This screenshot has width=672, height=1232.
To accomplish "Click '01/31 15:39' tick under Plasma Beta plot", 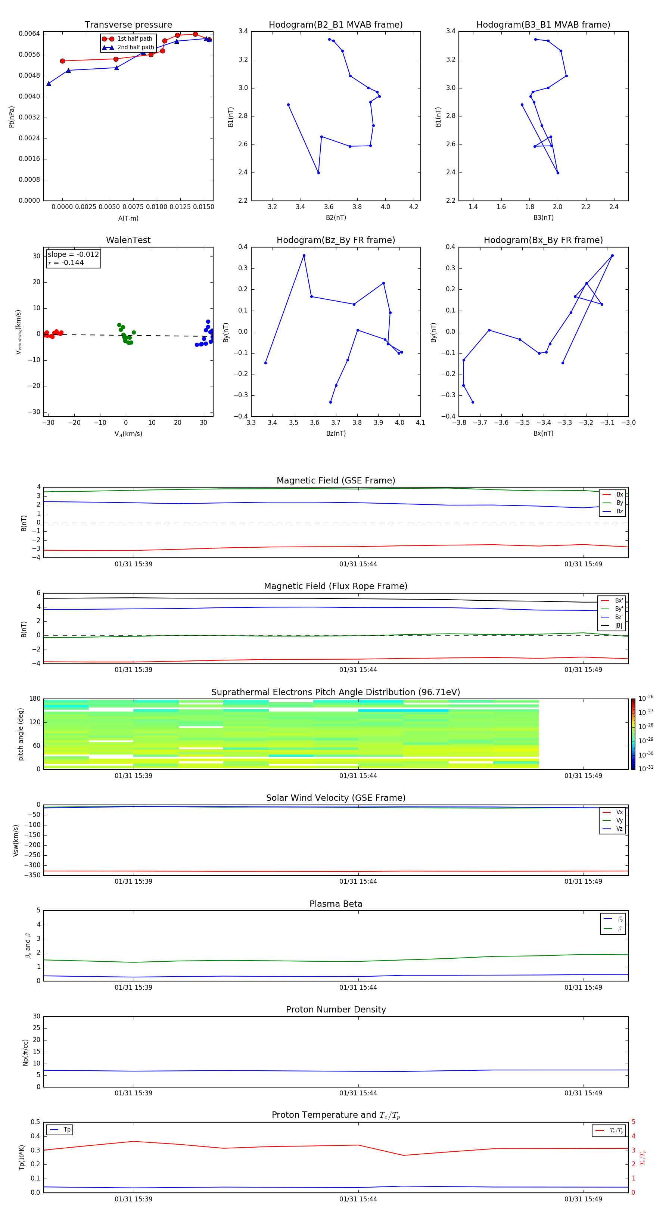I will pos(133,987).
